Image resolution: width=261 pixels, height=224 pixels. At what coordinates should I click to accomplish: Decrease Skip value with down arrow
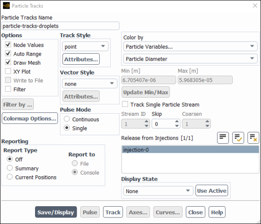[x=177, y=126]
